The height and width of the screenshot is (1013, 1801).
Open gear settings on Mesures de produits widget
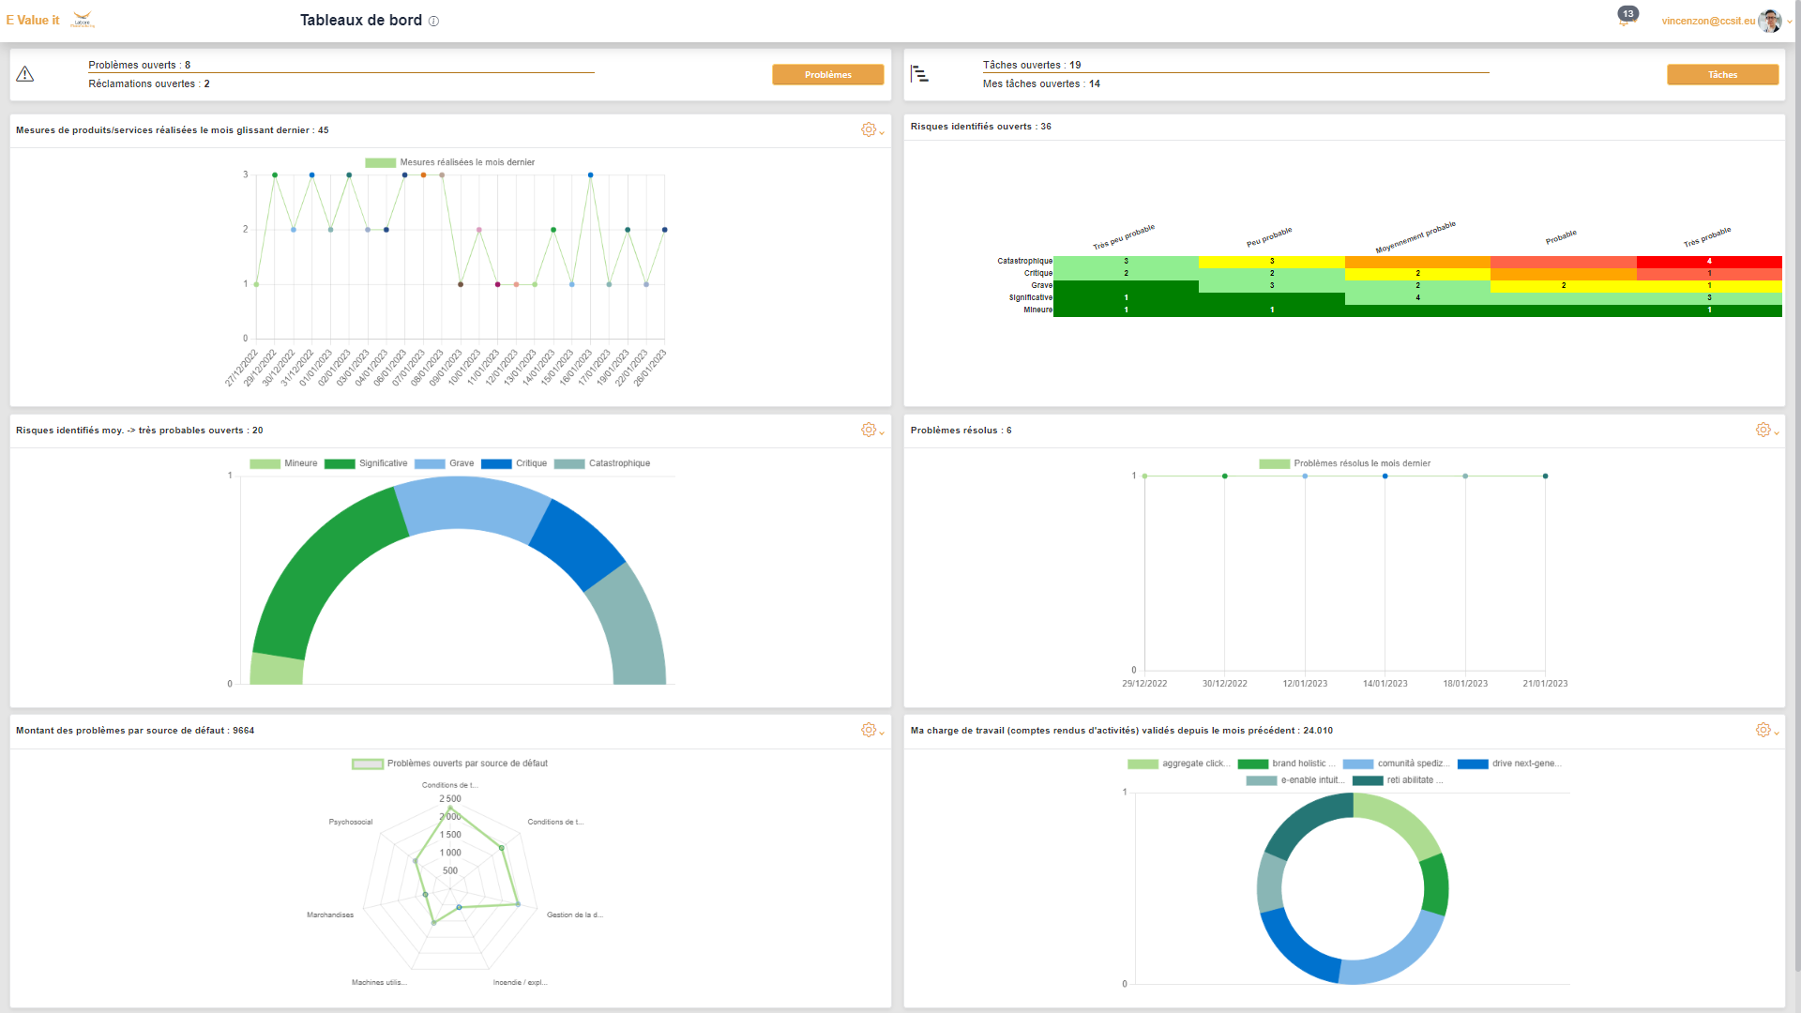[869, 129]
